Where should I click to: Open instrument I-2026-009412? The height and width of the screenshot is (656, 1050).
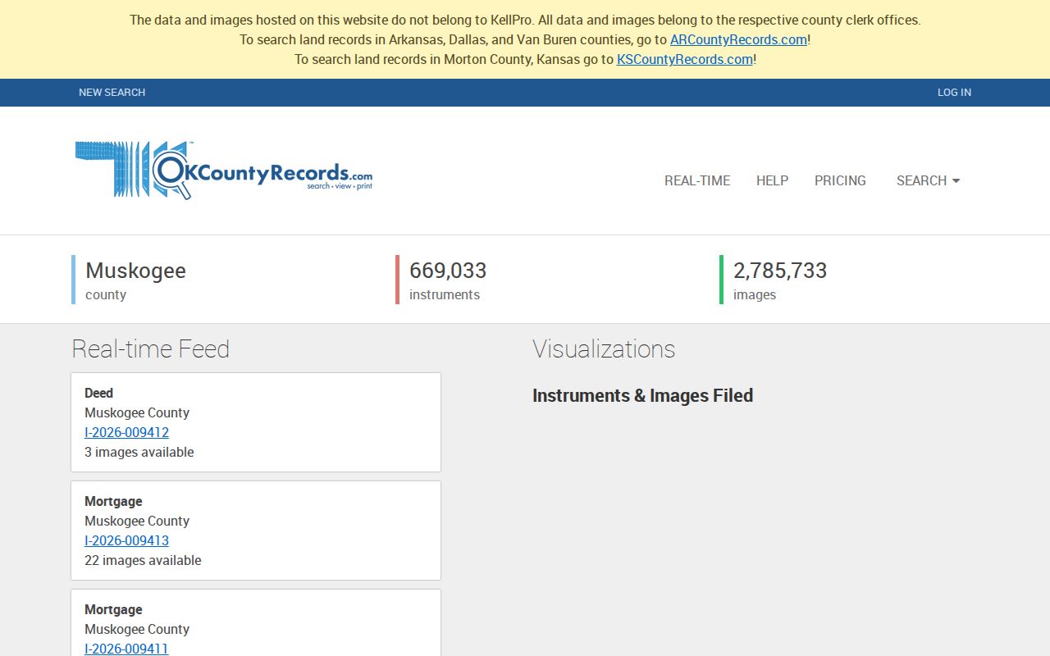click(126, 432)
